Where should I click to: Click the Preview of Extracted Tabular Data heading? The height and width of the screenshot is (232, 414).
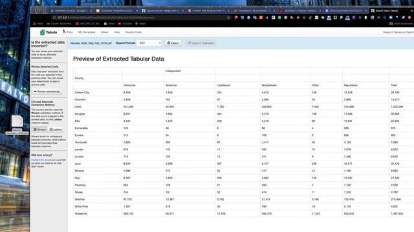118,59
